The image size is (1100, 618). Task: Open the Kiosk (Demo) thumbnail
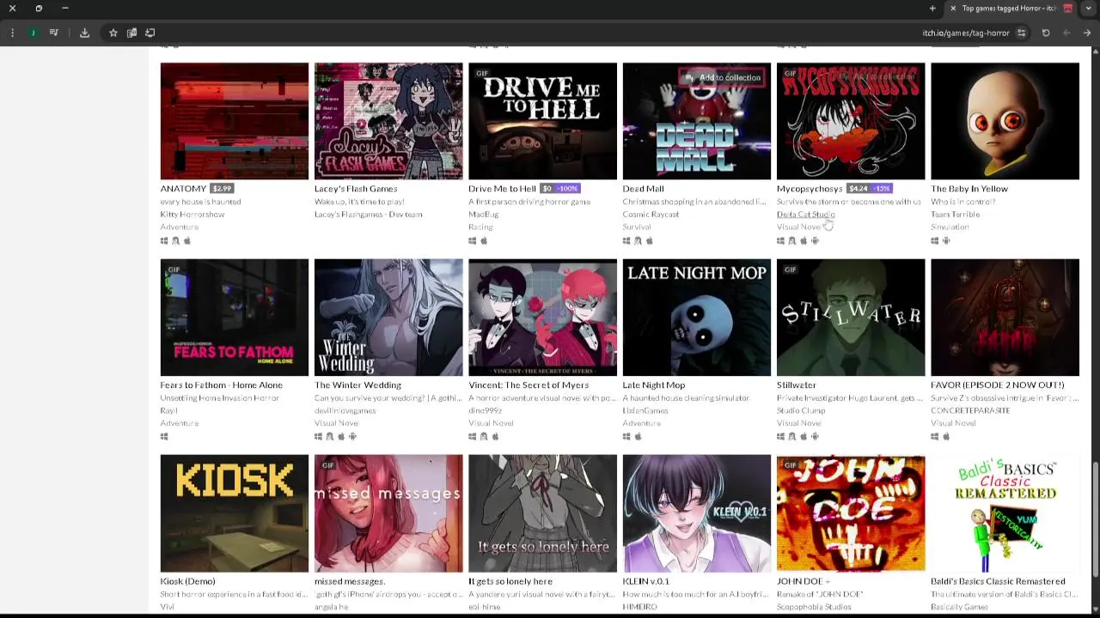click(x=234, y=513)
